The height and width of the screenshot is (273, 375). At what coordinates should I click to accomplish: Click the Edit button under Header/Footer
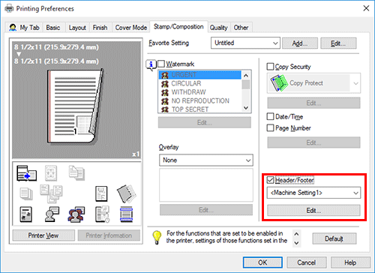(x=313, y=210)
